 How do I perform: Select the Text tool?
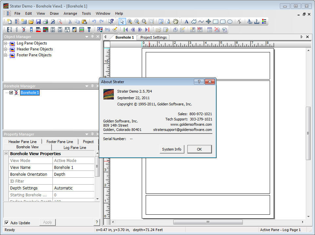tap(186, 22)
